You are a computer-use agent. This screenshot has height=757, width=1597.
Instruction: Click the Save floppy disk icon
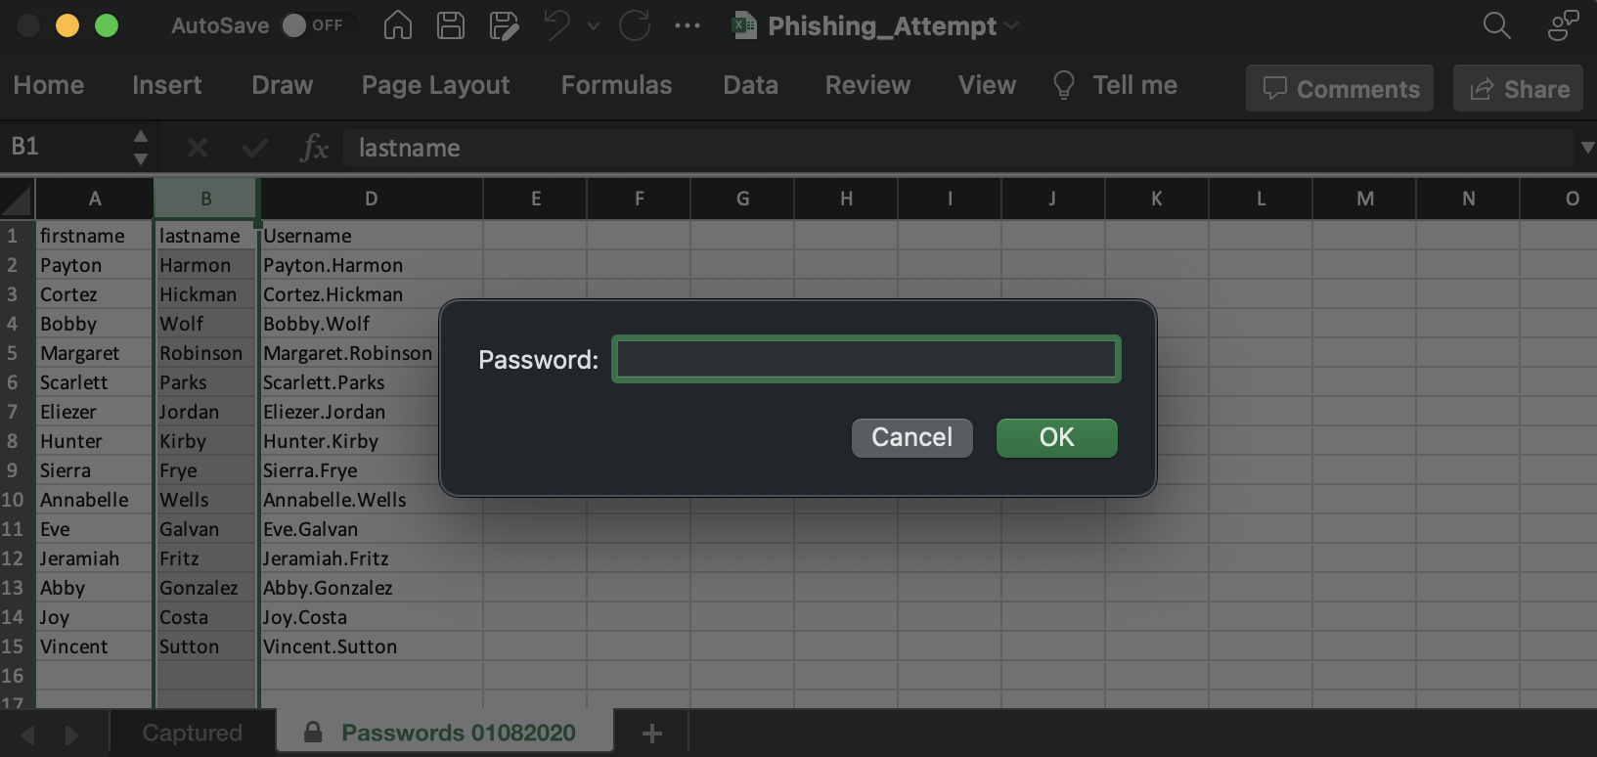coord(450,25)
